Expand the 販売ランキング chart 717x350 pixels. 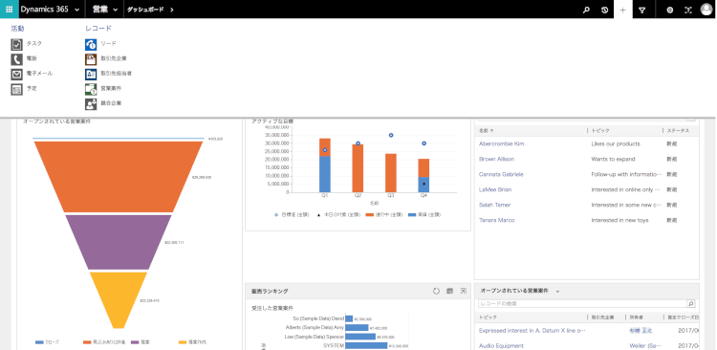[x=464, y=291]
